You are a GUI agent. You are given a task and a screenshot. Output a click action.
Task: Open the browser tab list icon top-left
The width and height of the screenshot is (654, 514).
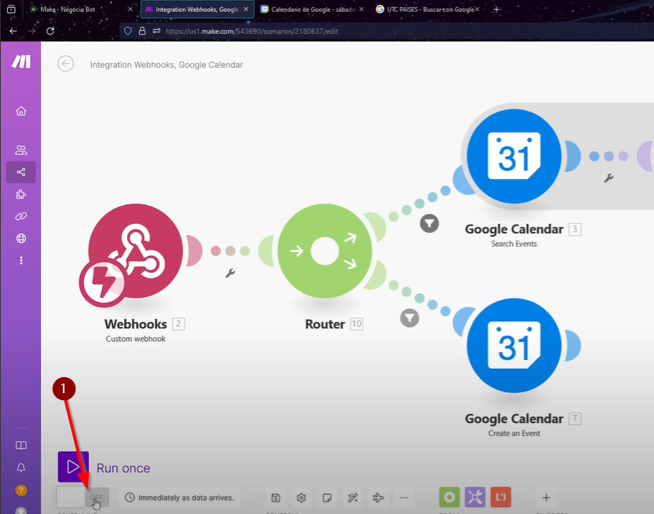[11, 9]
